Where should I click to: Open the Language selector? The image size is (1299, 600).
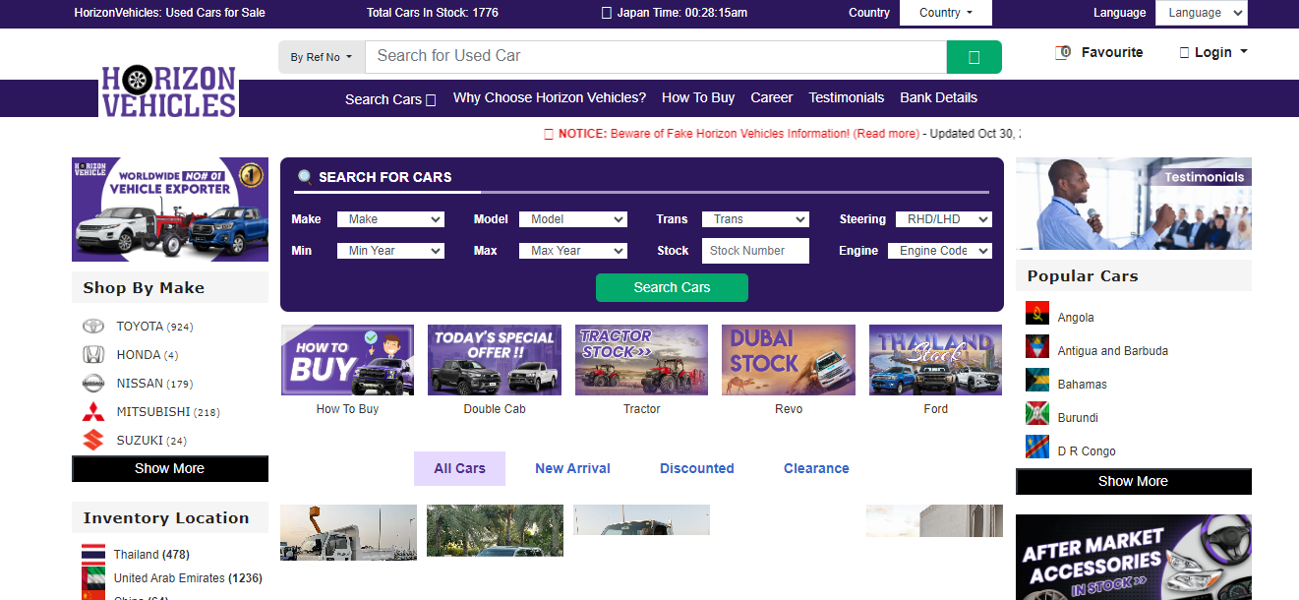click(x=1201, y=13)
